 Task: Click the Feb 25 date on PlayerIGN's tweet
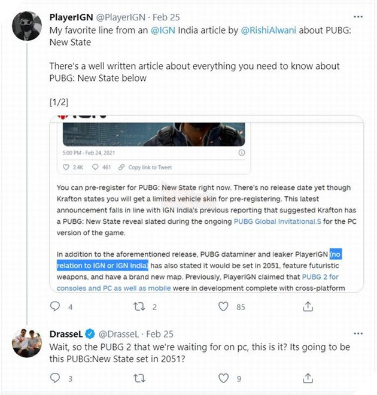coord(163,17)
